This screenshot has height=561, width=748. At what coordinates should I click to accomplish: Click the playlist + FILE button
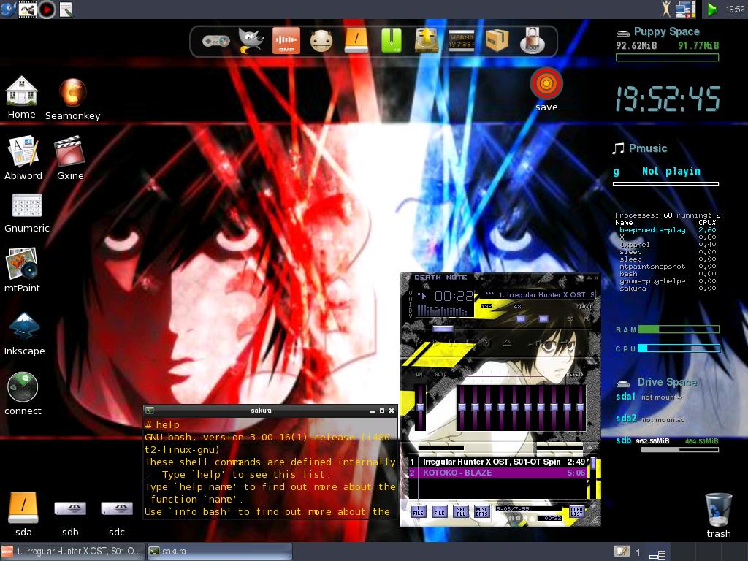(x=419, y=511)
